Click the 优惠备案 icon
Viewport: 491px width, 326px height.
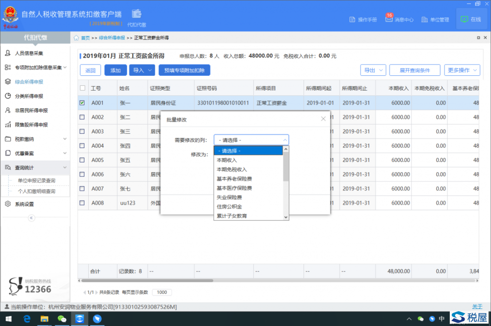8,153
